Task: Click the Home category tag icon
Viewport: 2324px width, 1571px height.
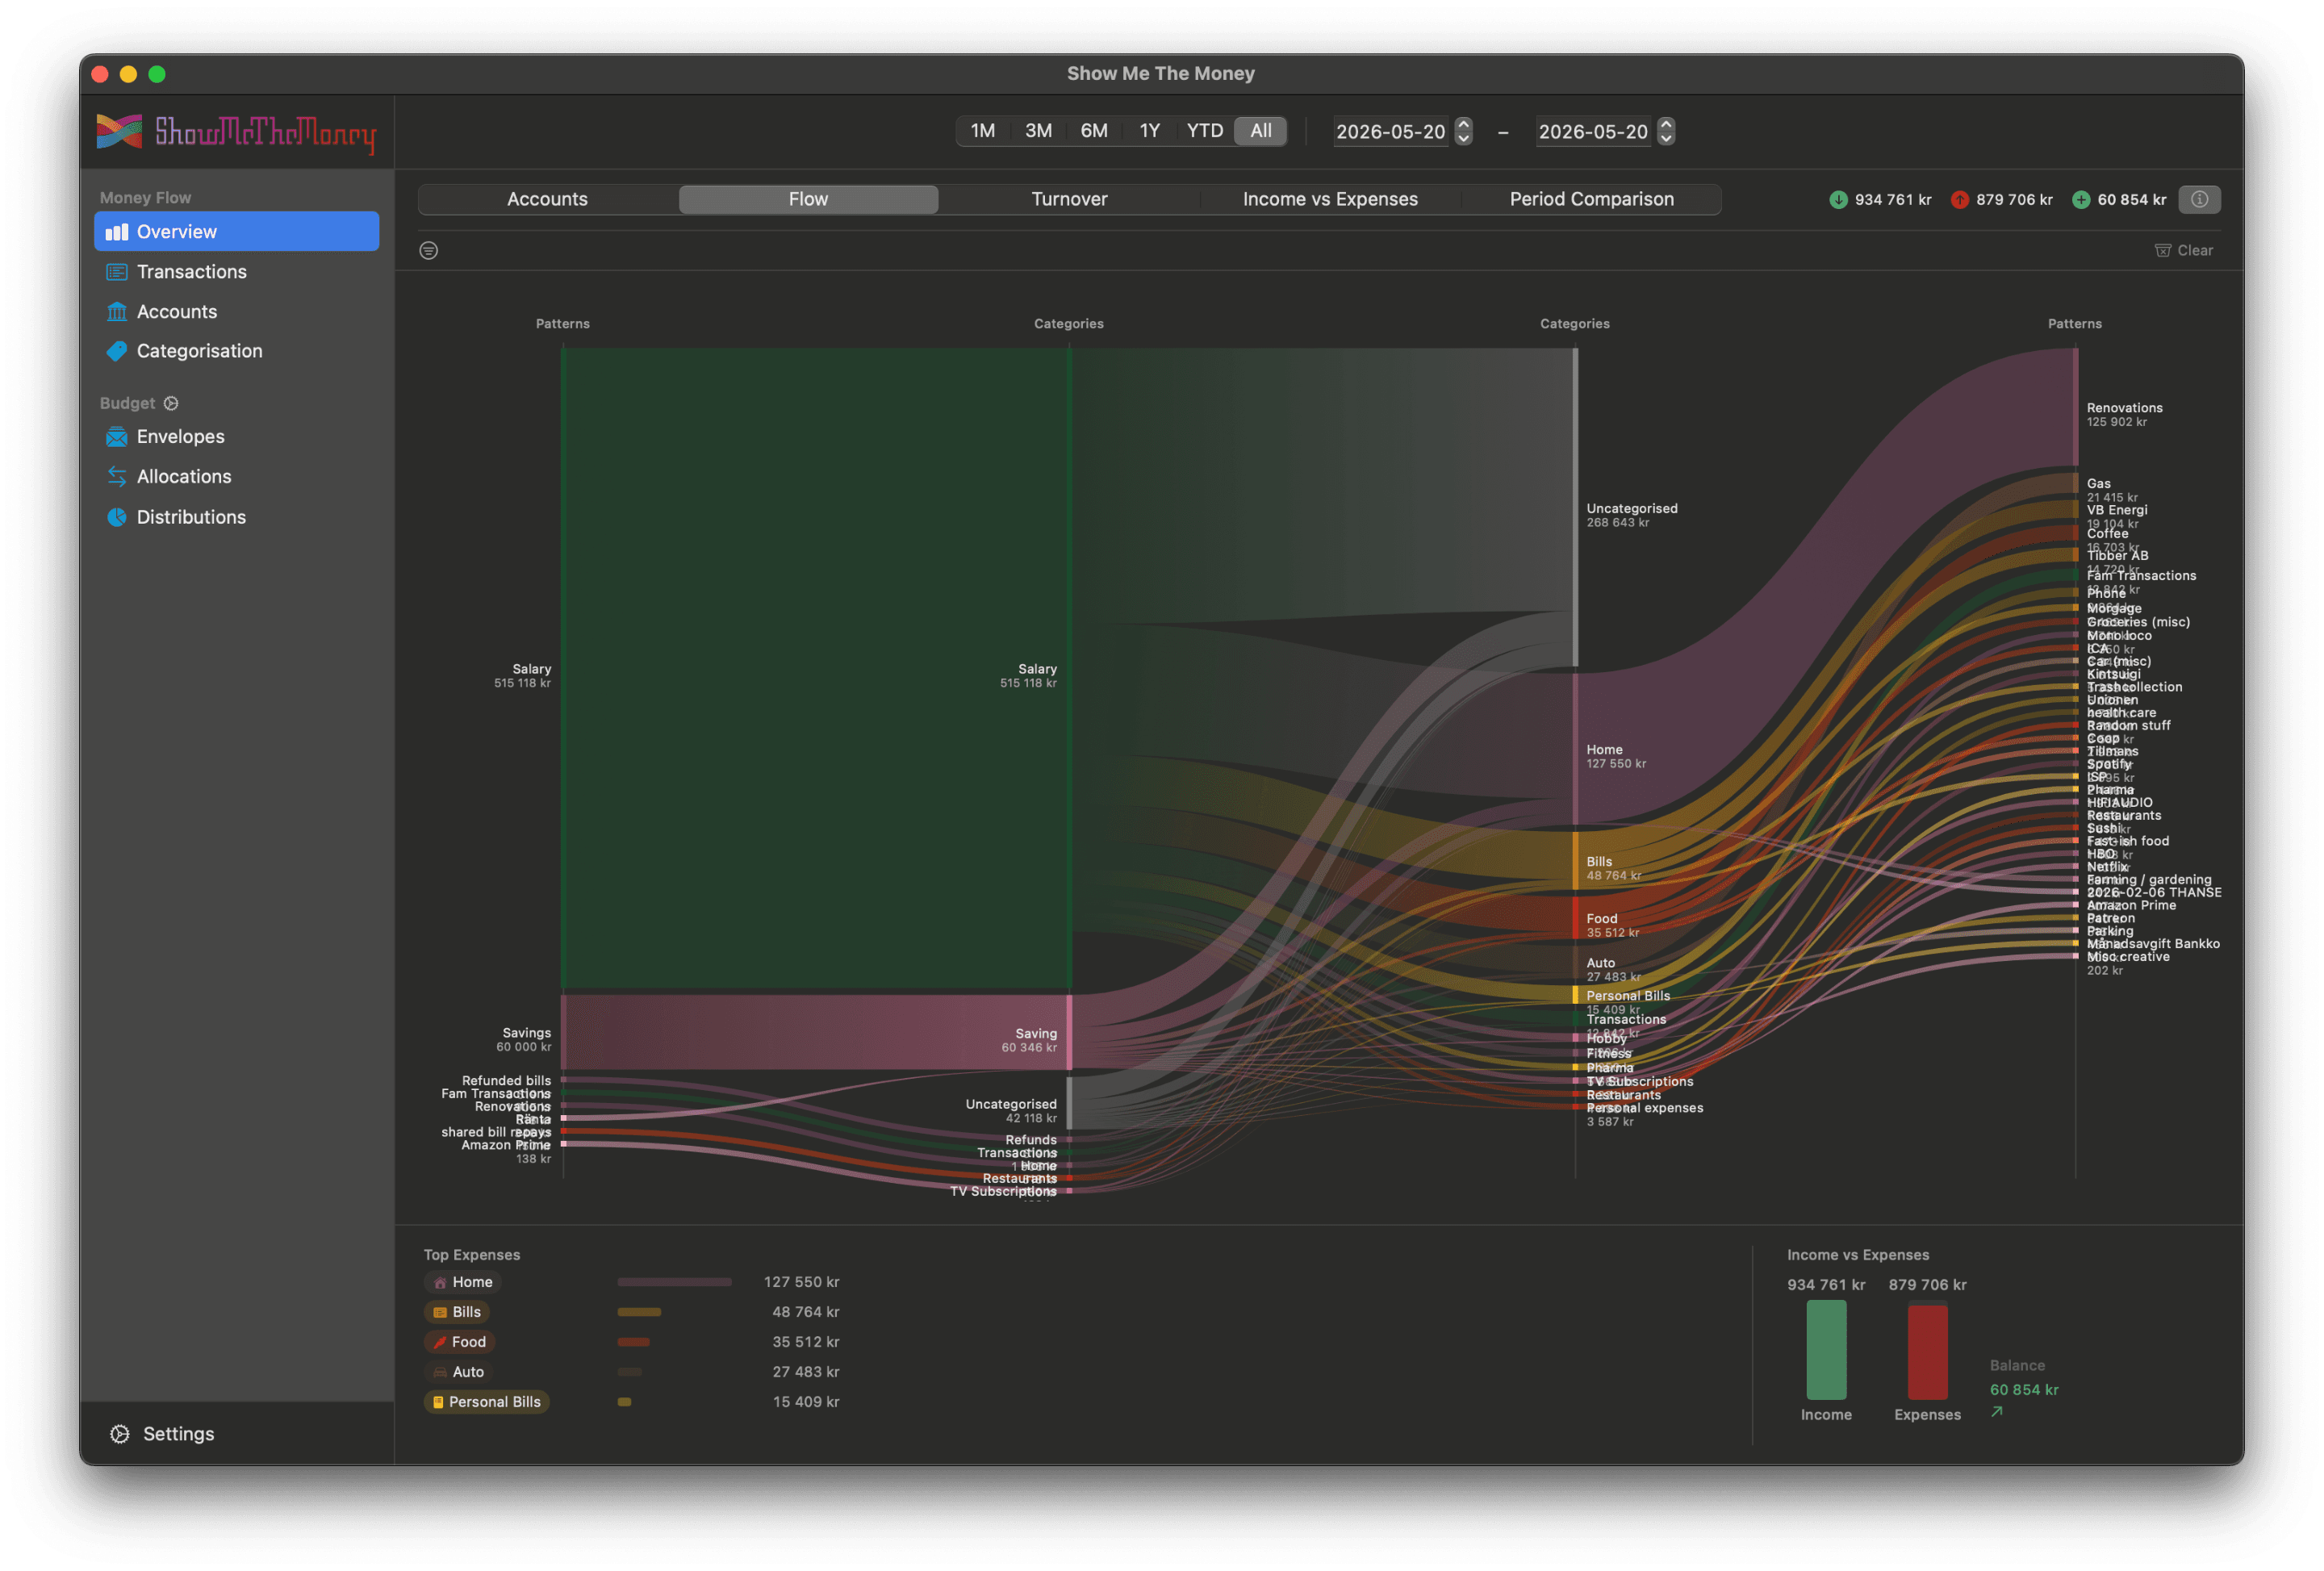Action: tap(440, 1282)
